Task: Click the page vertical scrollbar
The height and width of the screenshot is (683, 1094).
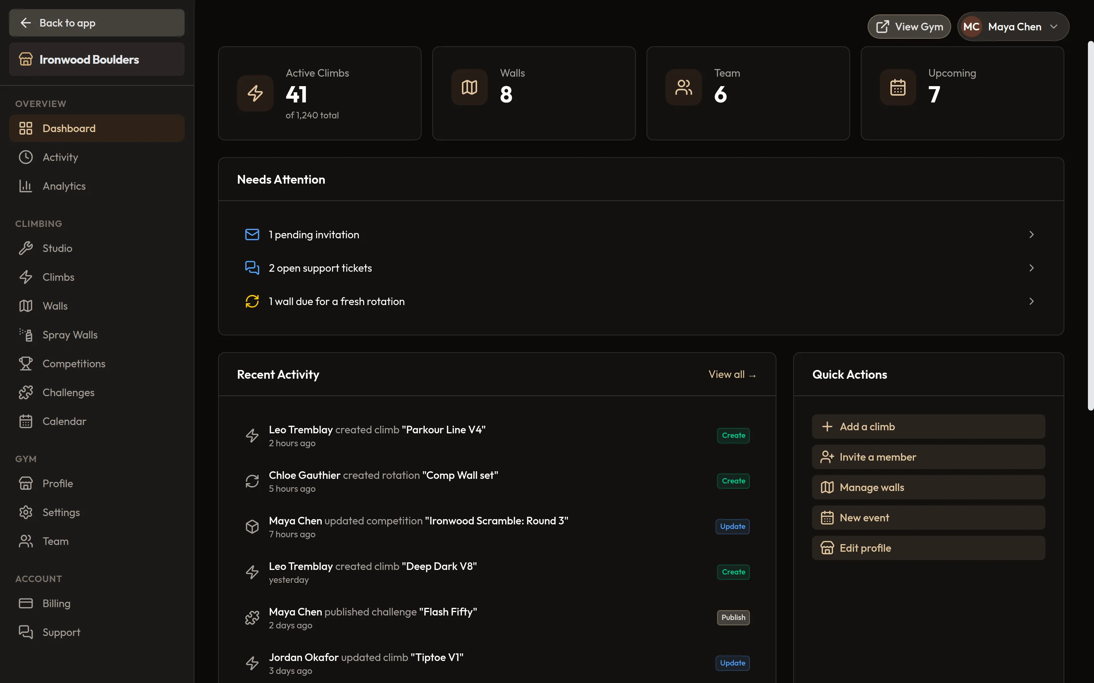Action: click(1090, 226)
